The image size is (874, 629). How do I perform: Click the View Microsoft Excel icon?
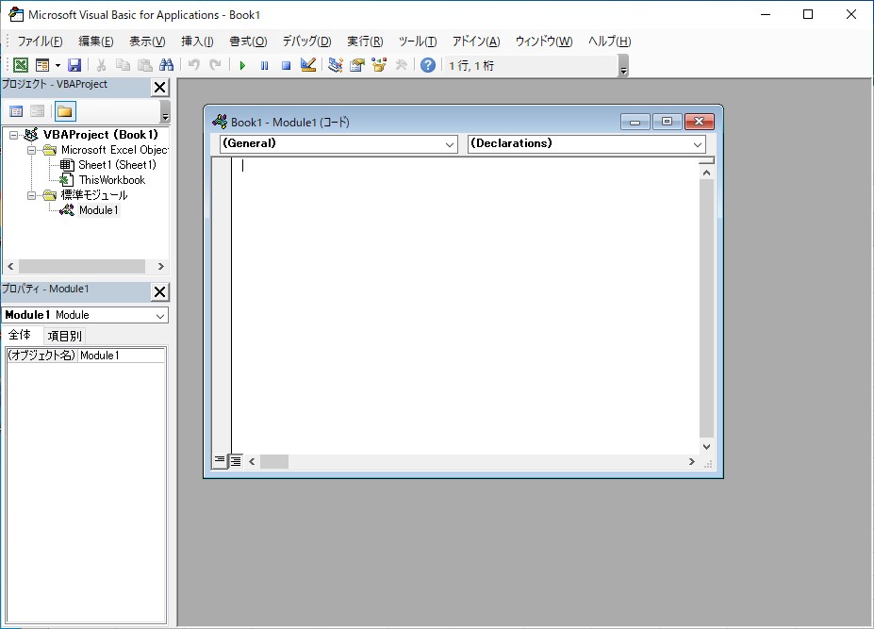click(x=21, y=64)
